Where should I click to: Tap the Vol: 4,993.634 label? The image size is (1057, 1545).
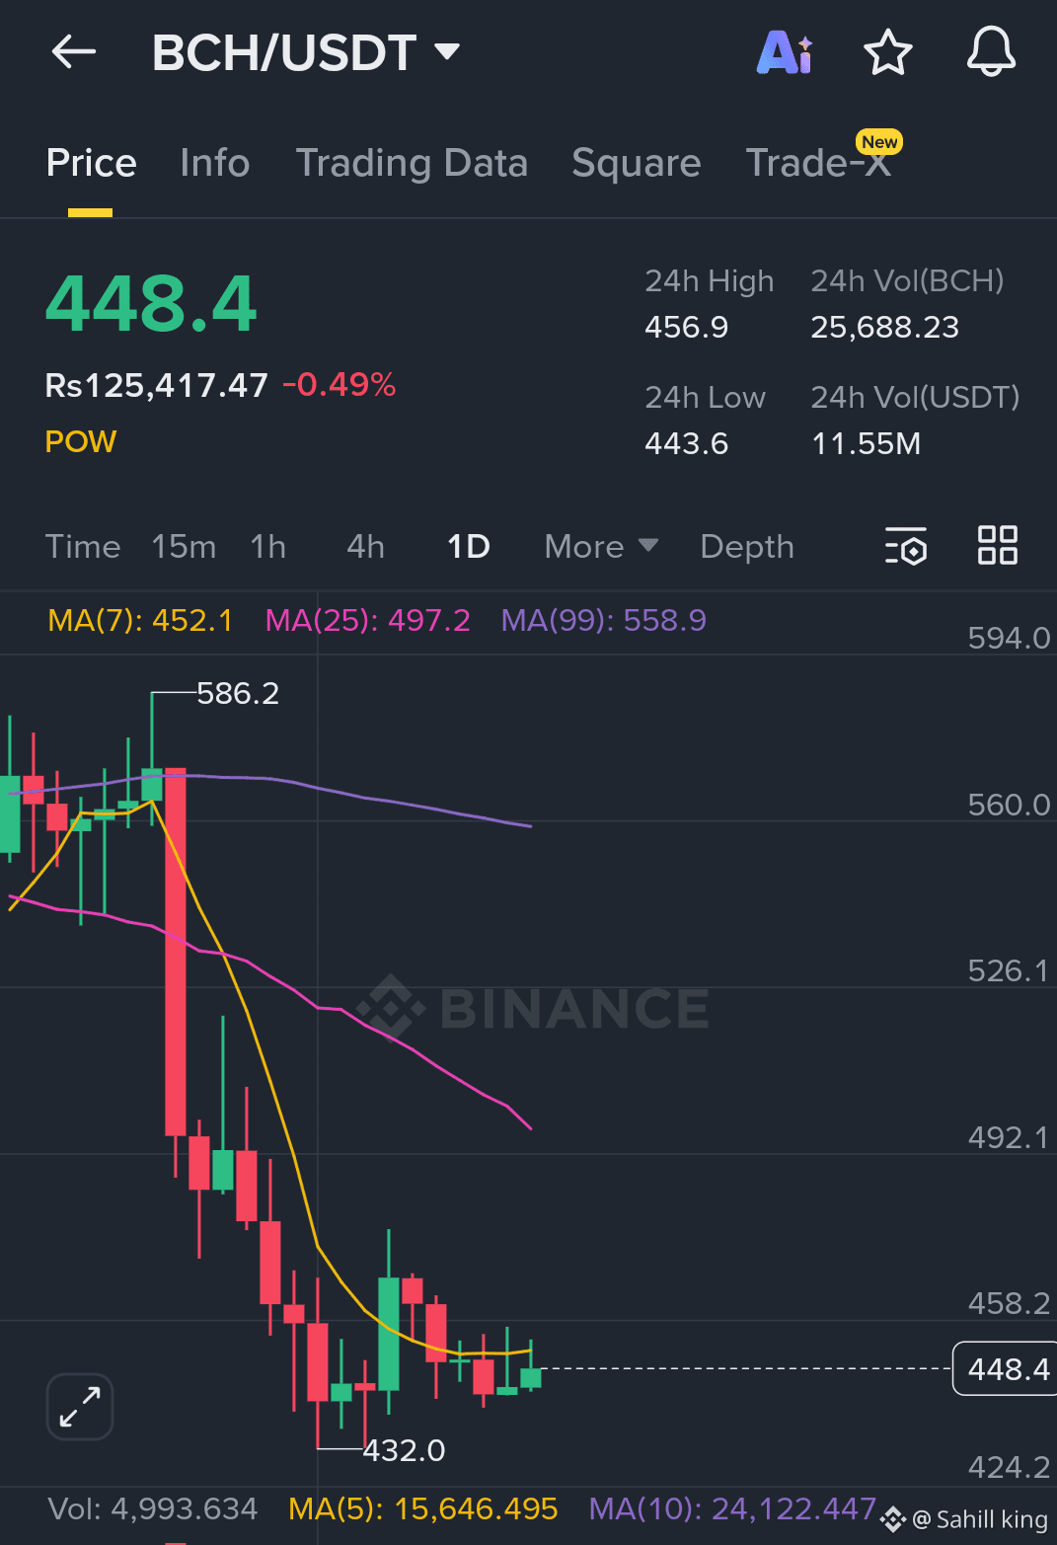(x=153, y=1508)
